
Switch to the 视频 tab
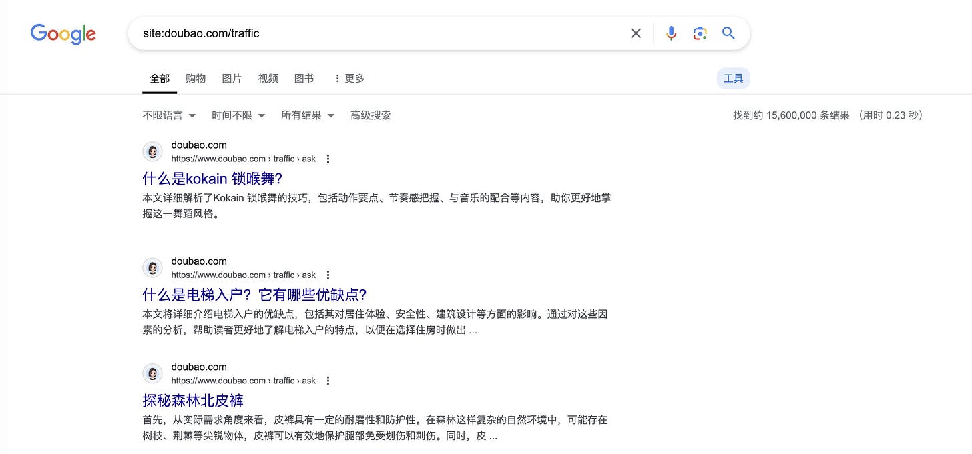pyautogui.click(x=268, y=79)
